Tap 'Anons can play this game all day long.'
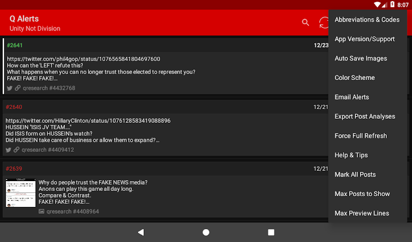Screen dimensions: 412x242 coord(86,189)
